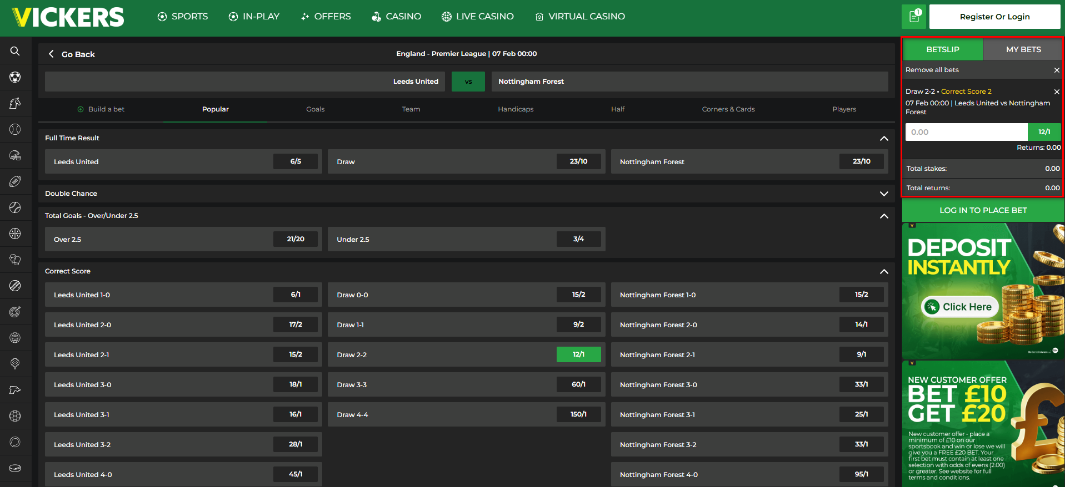Viewport: 1065px width, 487px height.
Task: Select the rugby ball sidebar icon
Action: tap(15, 181)
